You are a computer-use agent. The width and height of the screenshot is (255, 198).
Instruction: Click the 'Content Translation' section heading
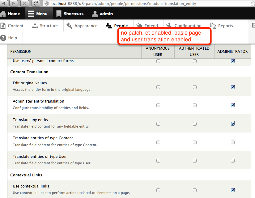tap(29, 72)
